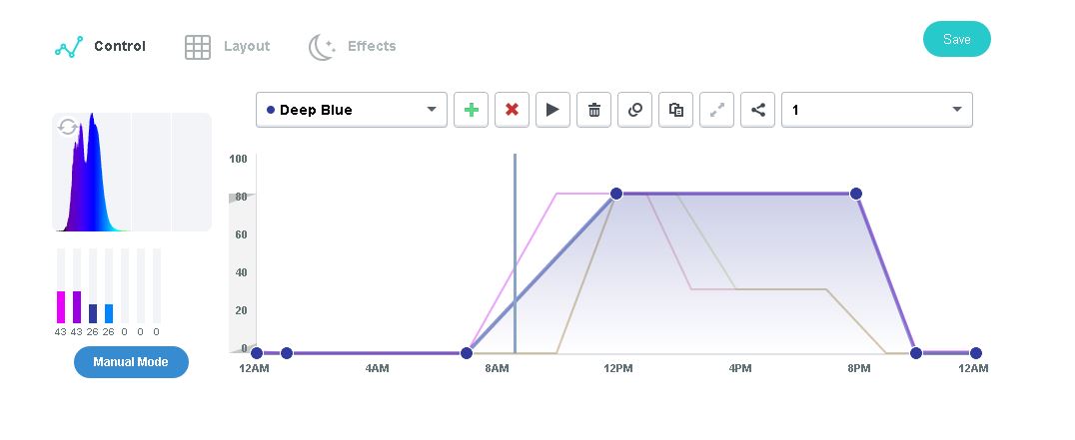Open the Deep Blue channel dropdown
Screen dimensions: 1075x440
(351, 110)
